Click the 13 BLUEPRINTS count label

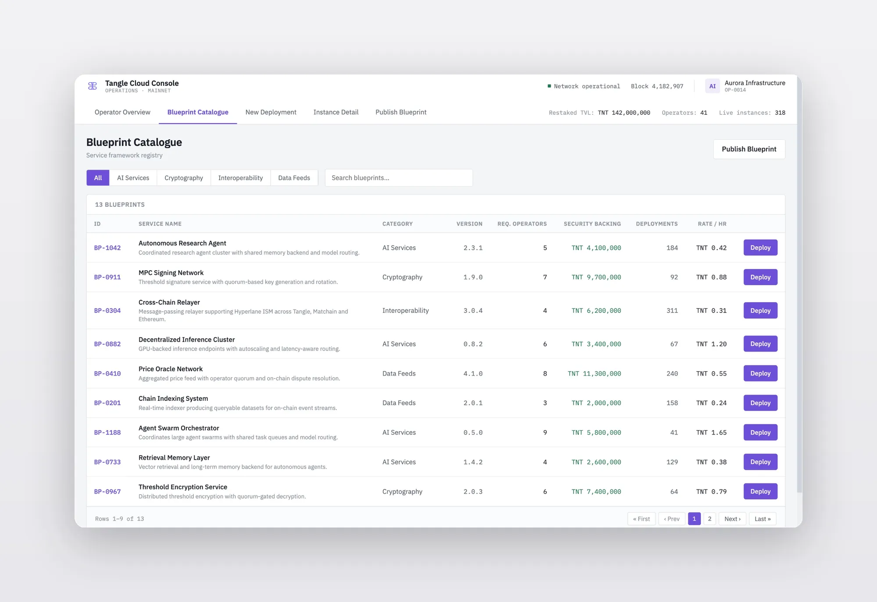pos(120,205)
